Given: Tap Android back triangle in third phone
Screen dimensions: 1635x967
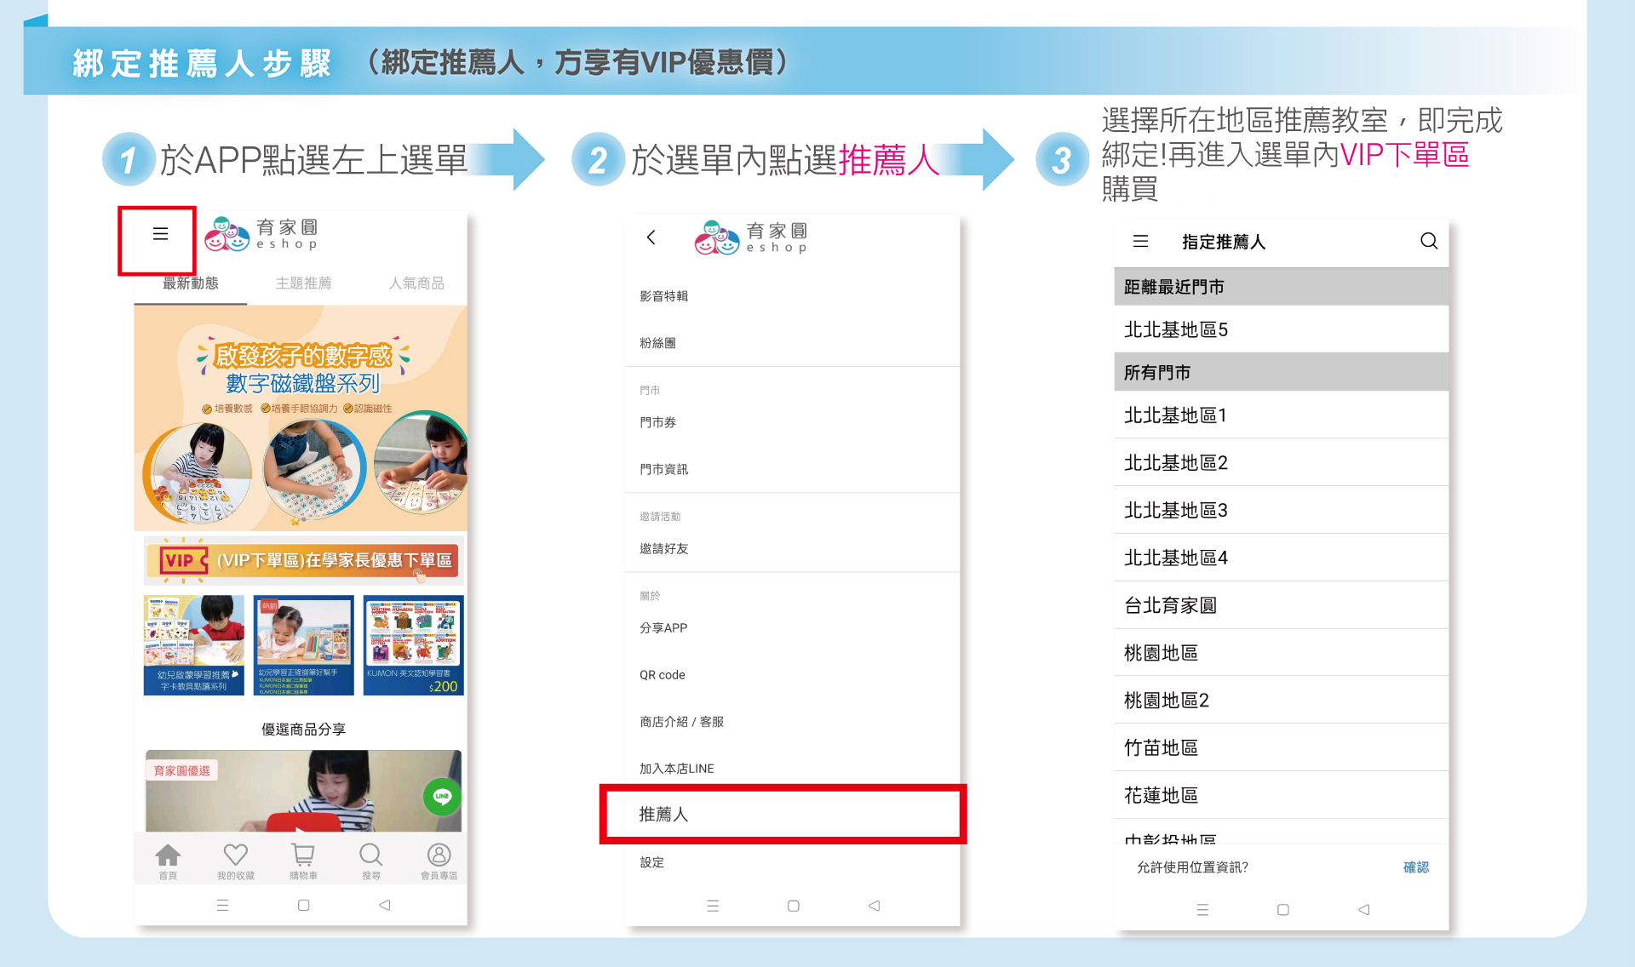Looking at the screenshot, I should (1363, 909).
